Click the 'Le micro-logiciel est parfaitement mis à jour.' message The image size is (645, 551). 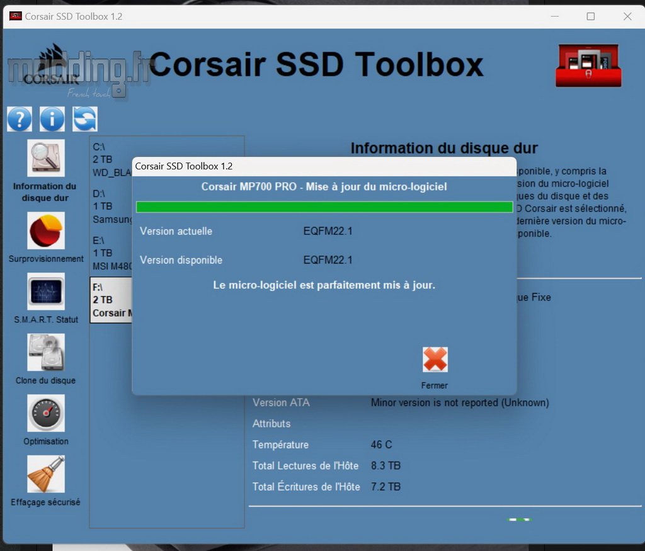click(324, 285)
